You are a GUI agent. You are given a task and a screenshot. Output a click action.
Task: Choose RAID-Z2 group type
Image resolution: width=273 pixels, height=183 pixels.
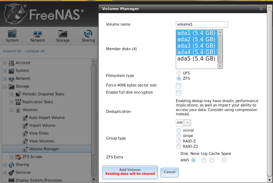click(x=179, y=147)
